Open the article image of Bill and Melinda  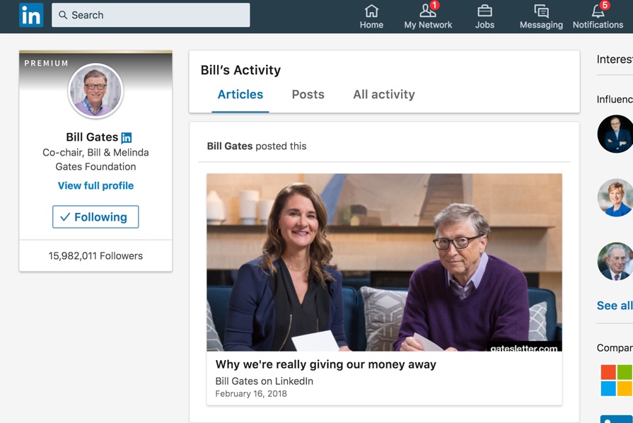point(384,262)
